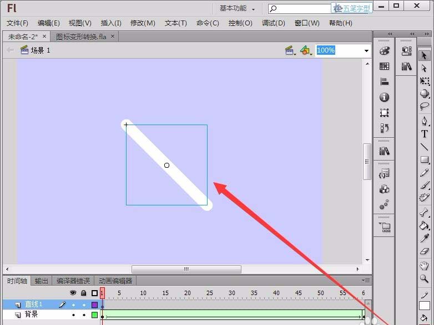Toggle visibility of 背景 layer
Viewport: 434px width, 325px height.
pyautogui.click(x=73, y=315)
